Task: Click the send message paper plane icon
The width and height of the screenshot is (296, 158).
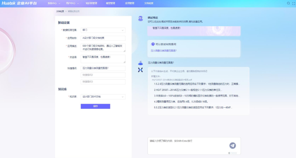Action: [x=233, y=146]
